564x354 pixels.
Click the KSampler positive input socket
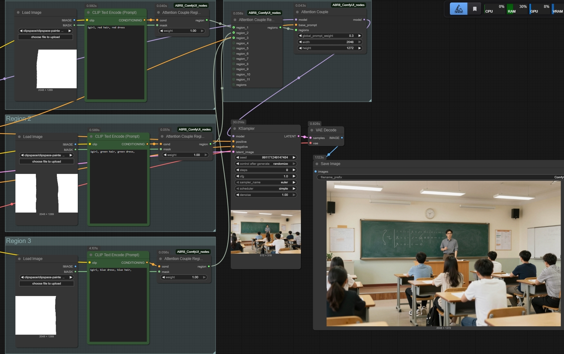tap(233, 142)
